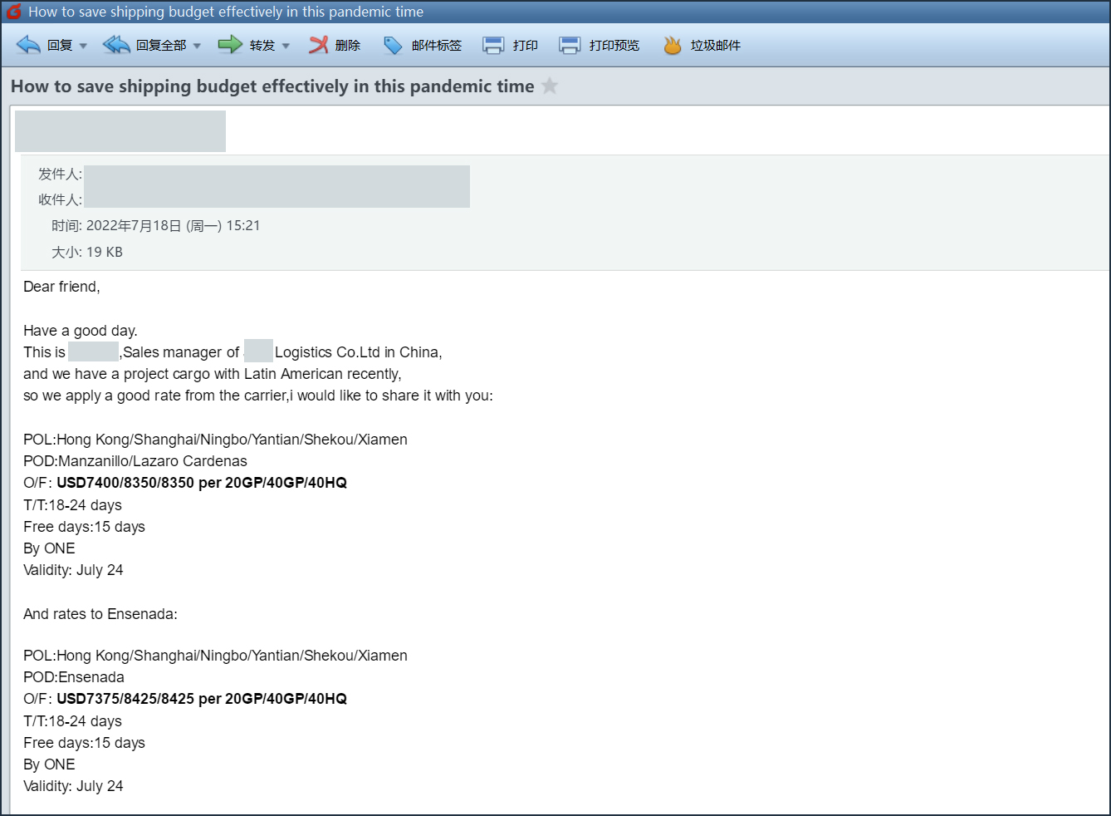Toggle the star beside the email subject

550,86
